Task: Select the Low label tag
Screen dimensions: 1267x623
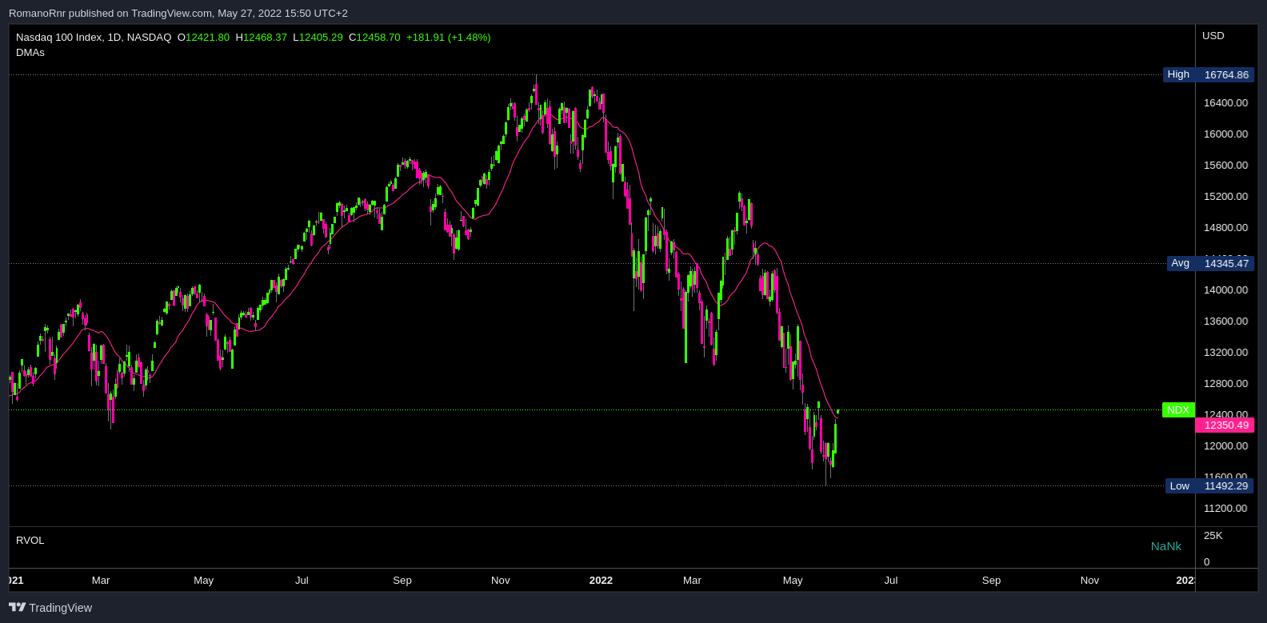Action: [x=1180, y=485]
